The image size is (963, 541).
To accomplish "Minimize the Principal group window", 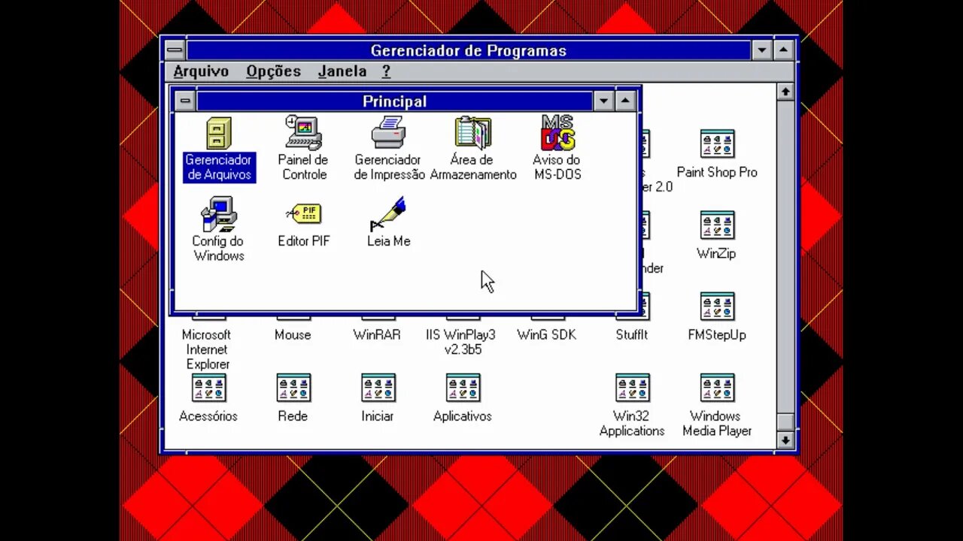I will [x=603, y=101].
